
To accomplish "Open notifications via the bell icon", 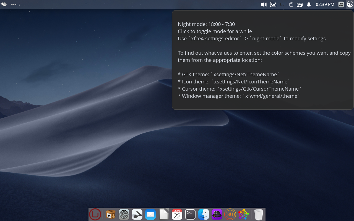I will coord(309,4).
